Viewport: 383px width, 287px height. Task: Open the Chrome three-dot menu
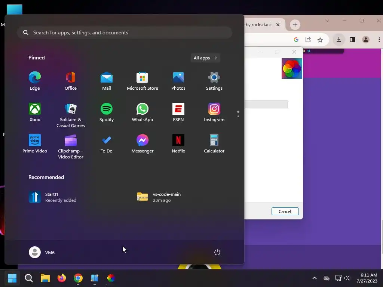tap(379, 40)
